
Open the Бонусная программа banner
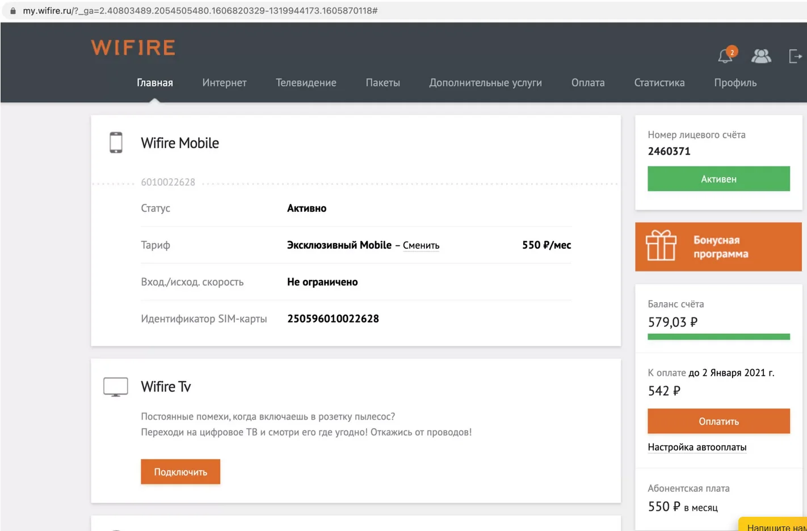[x=718, y=246]
